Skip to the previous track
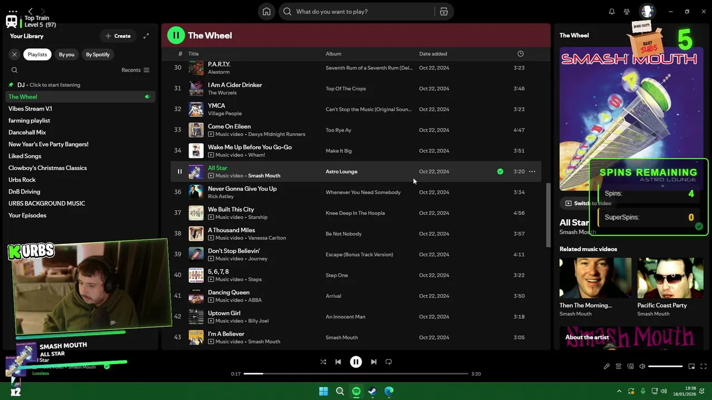This screenshot has width=712, height=400. [338, 362]
